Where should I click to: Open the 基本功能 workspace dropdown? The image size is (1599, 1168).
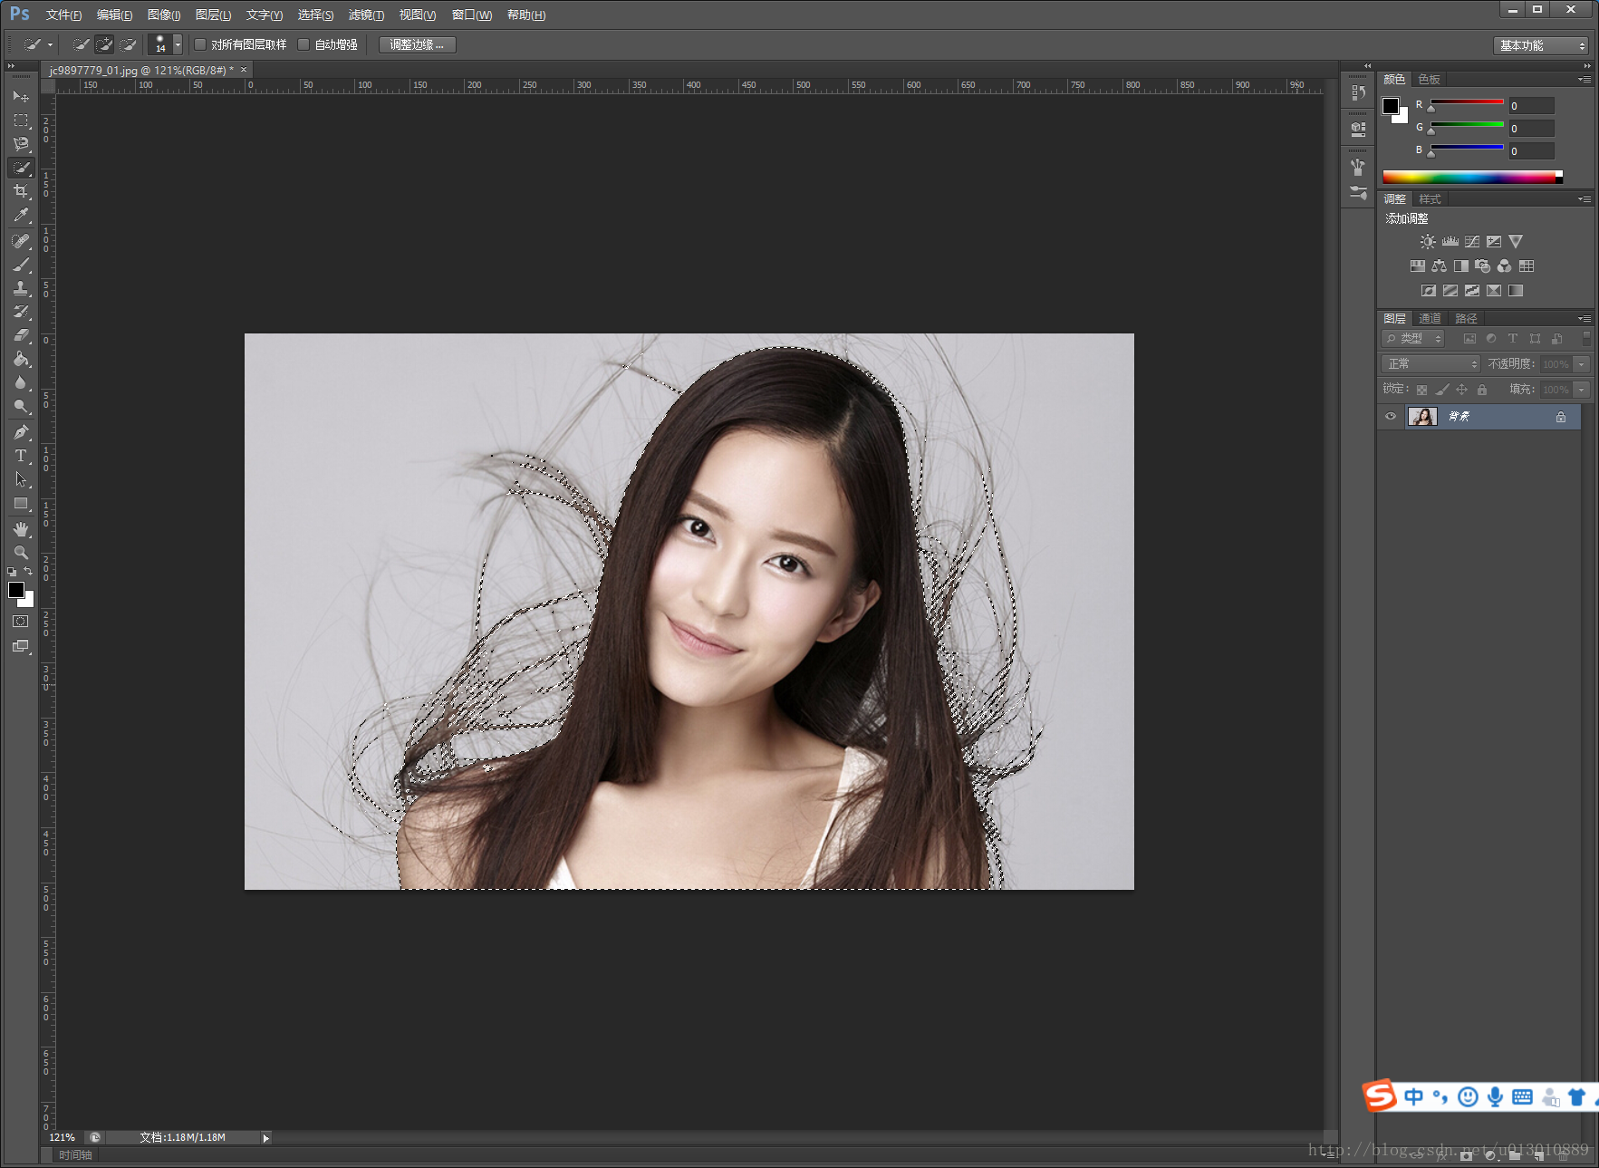click(x=1540, y=45)
